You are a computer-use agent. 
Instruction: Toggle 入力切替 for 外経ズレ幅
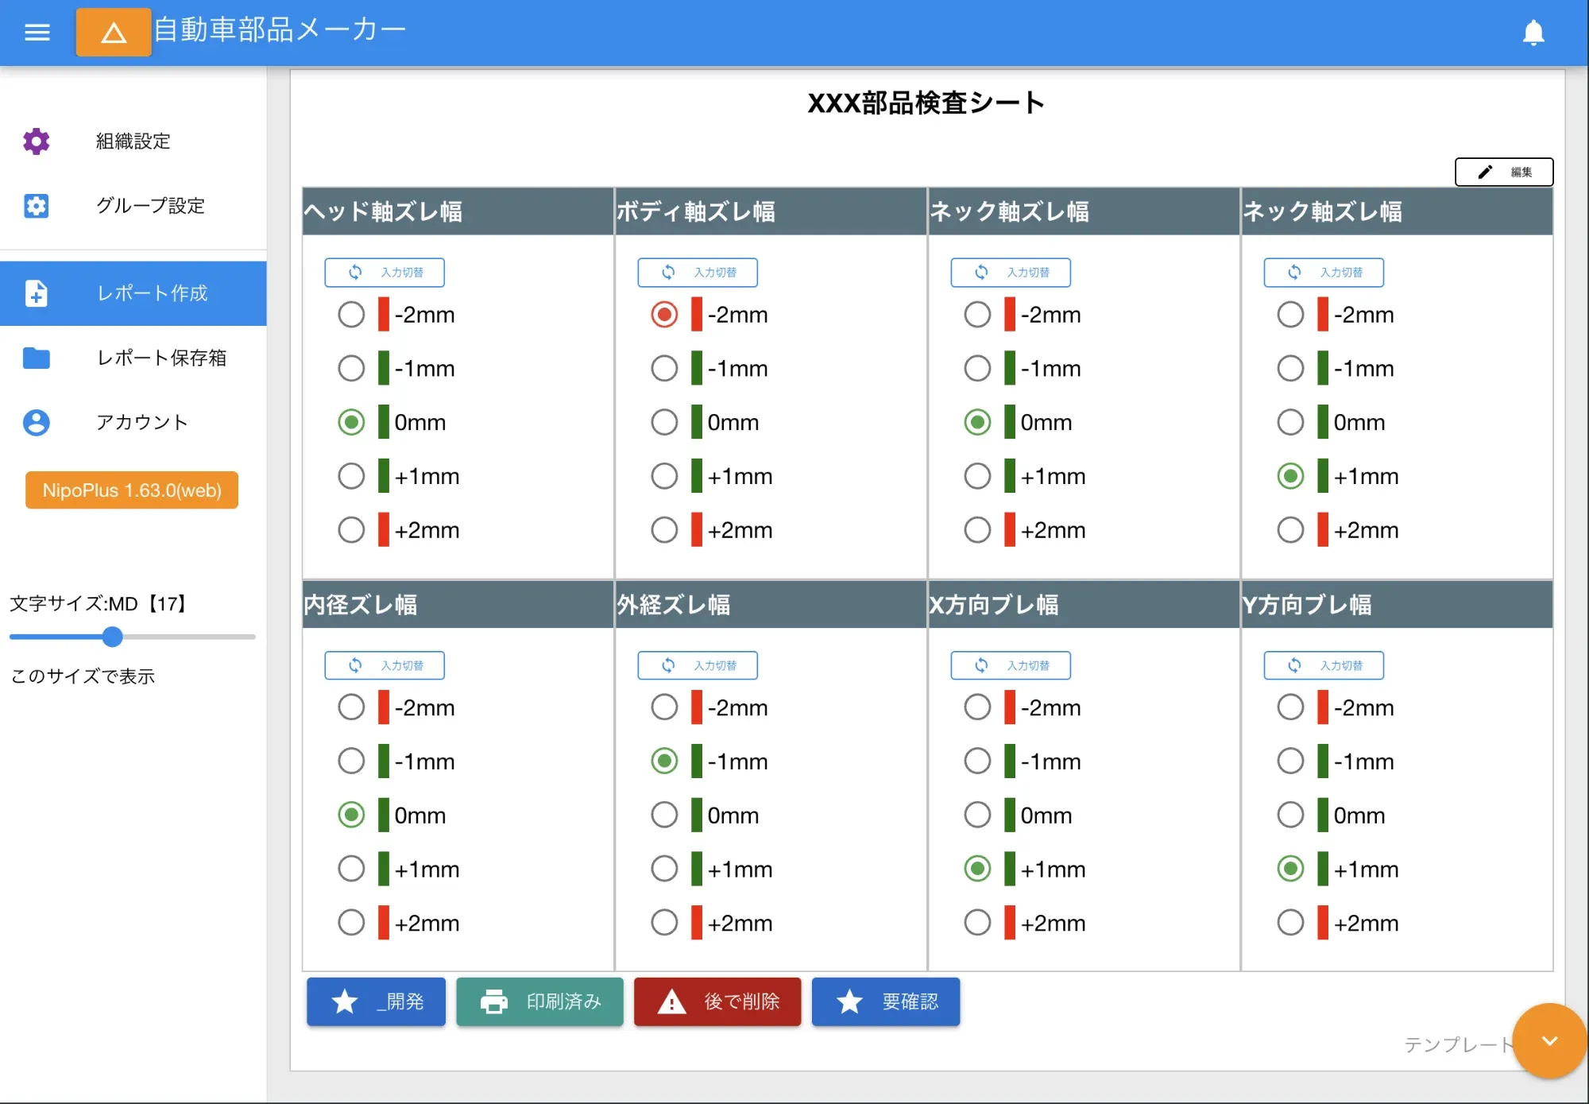[697, 665]
